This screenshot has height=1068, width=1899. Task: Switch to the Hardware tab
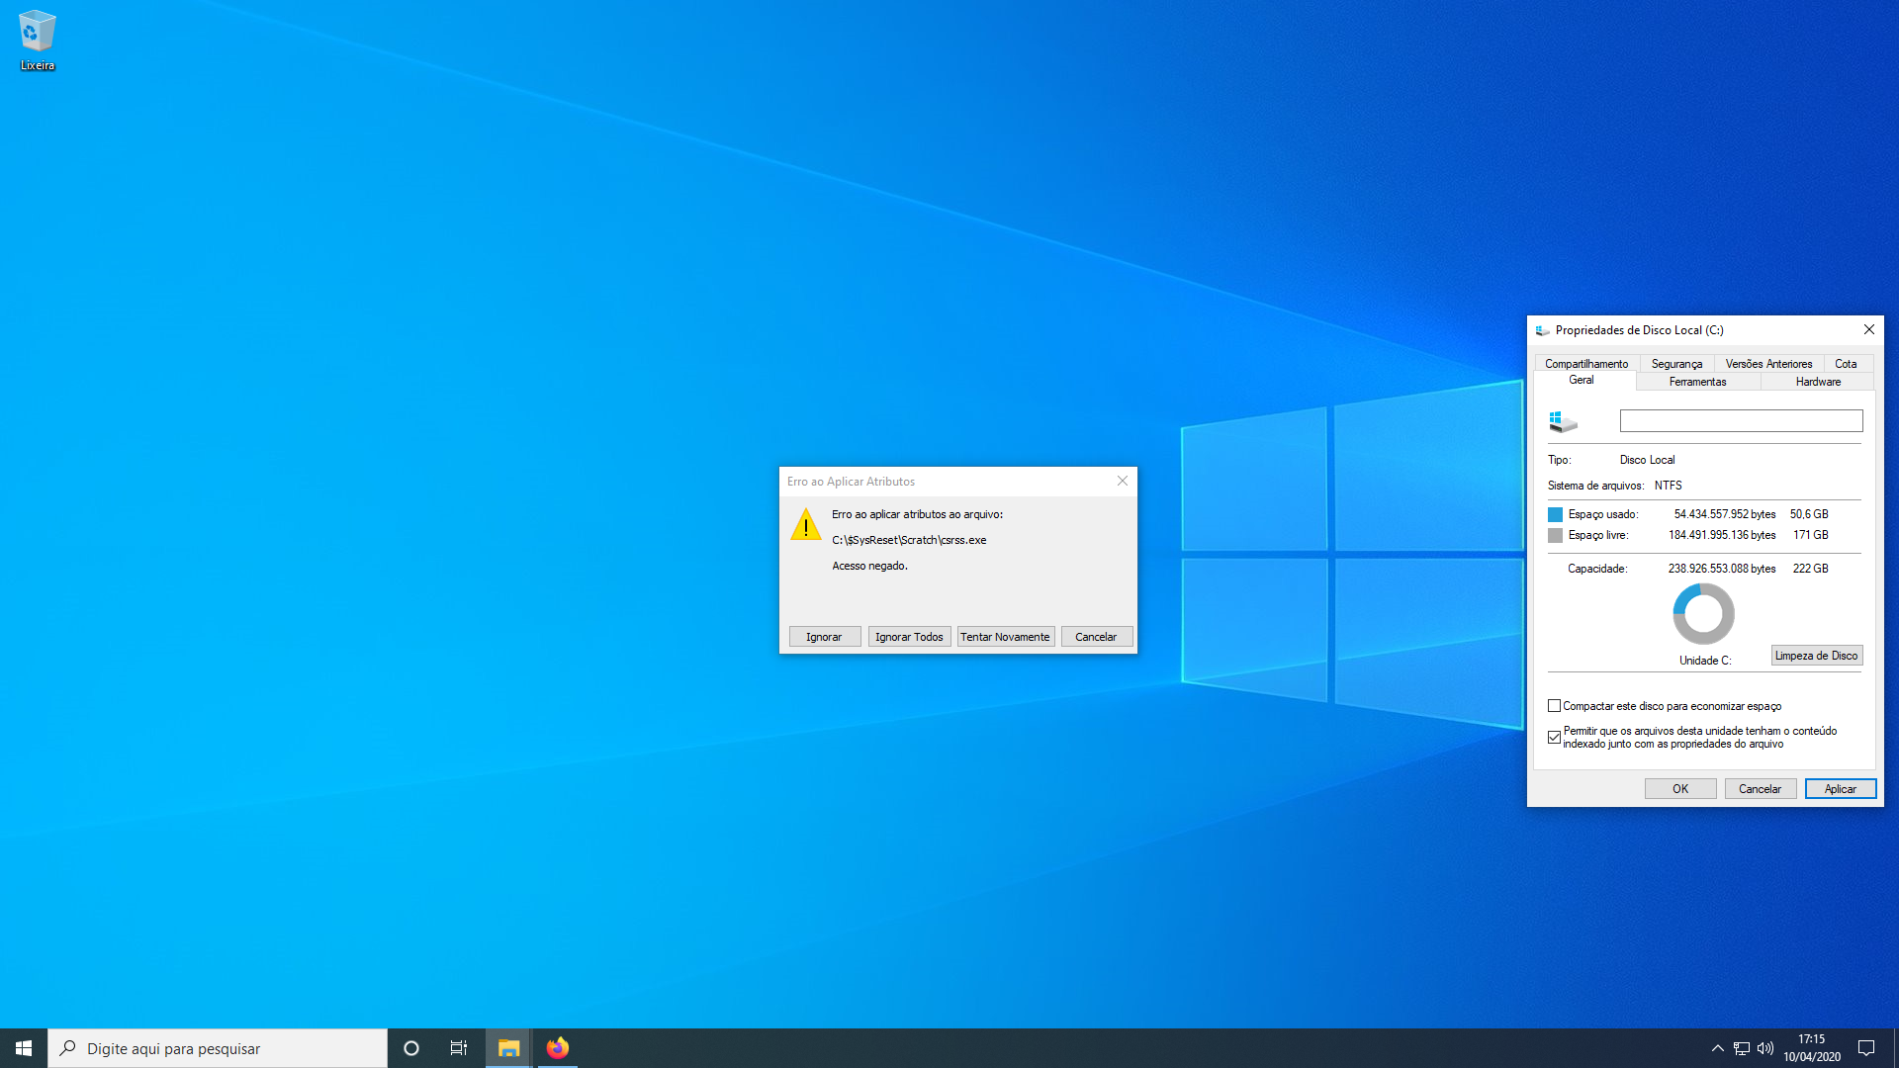pos(1818,382)
